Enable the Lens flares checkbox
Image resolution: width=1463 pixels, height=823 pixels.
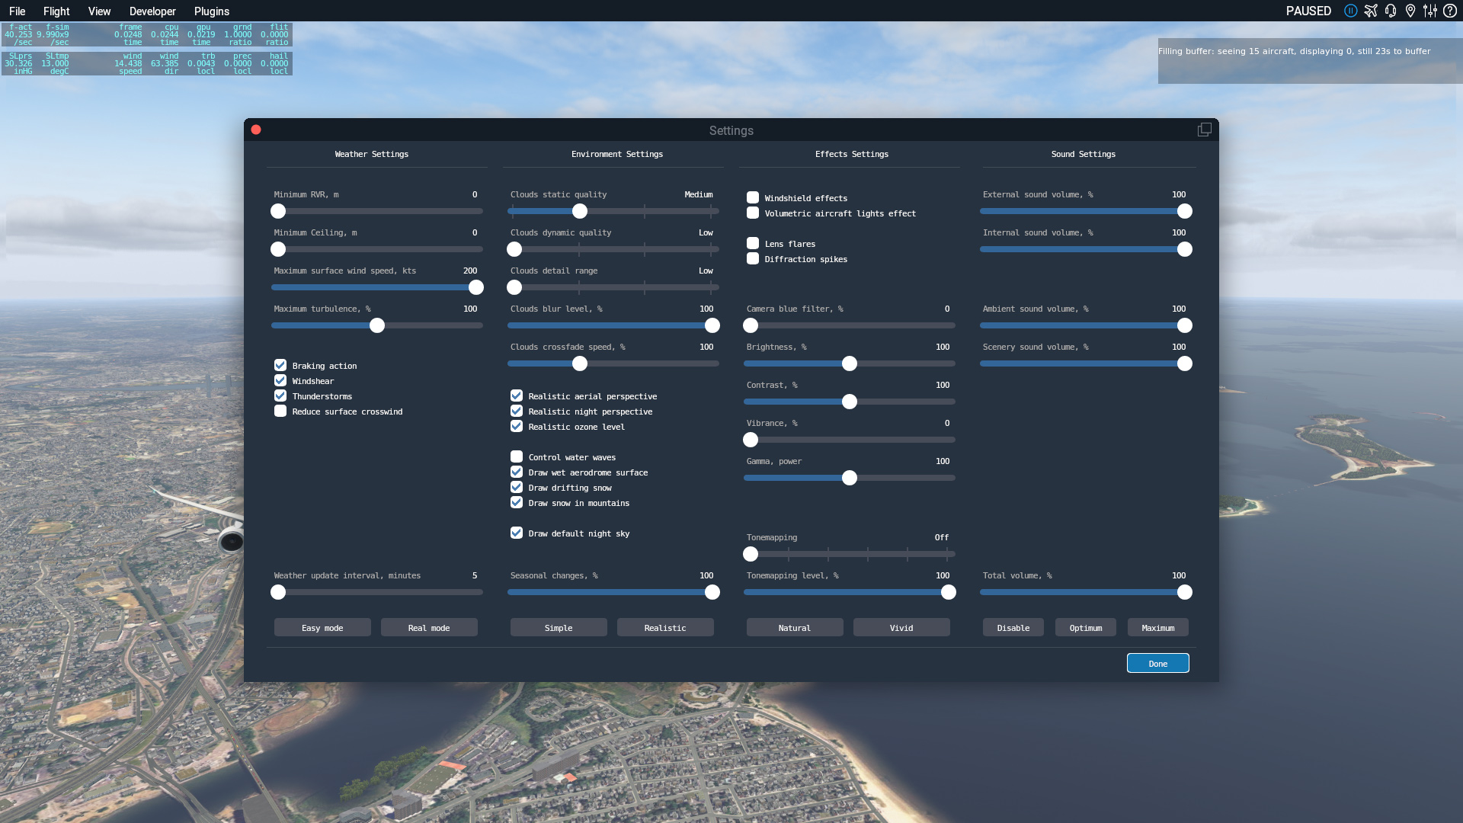[x=753, y=243]
